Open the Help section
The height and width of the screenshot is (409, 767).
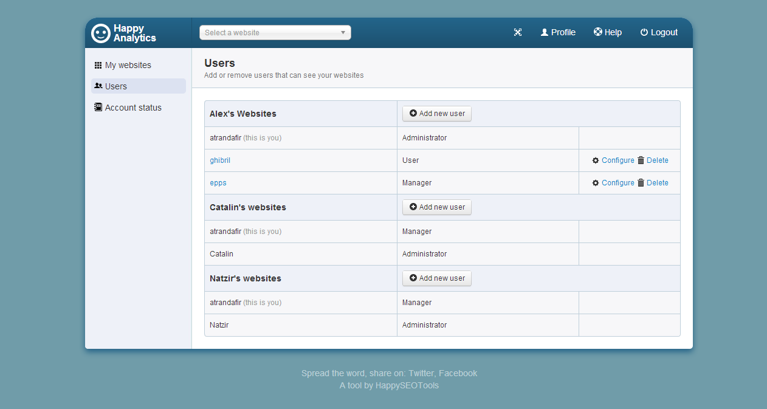[x=608, y=33]
